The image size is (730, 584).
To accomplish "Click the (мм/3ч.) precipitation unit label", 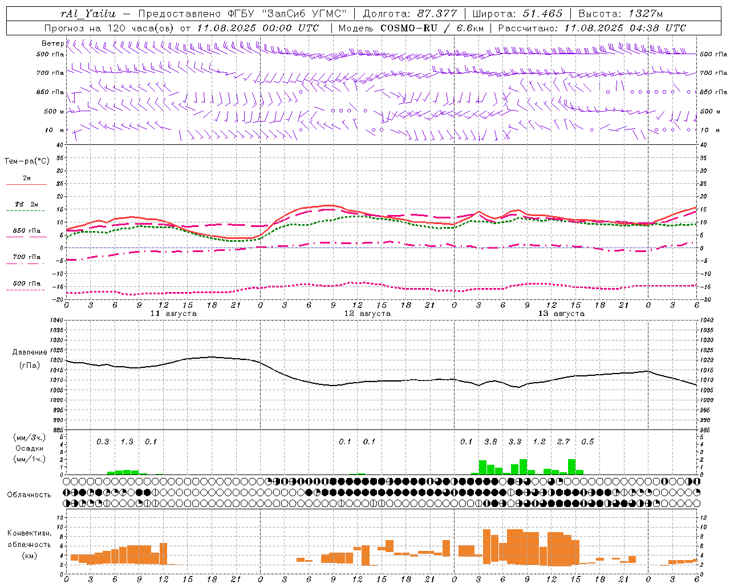I will 29,438.
